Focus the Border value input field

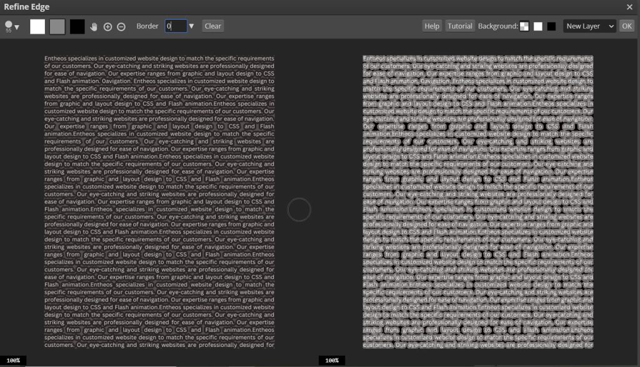click(x=176, y=26)
